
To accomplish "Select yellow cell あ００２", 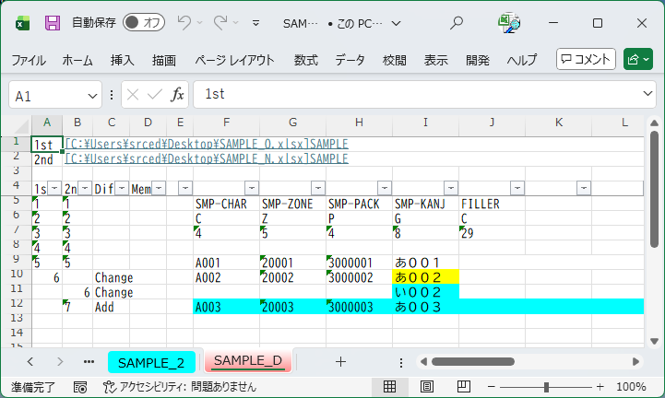I will [425, 276].
